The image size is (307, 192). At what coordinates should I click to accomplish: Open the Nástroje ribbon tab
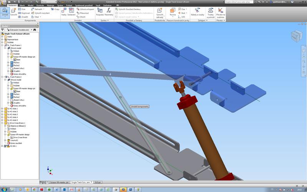[x=51, y=5]
